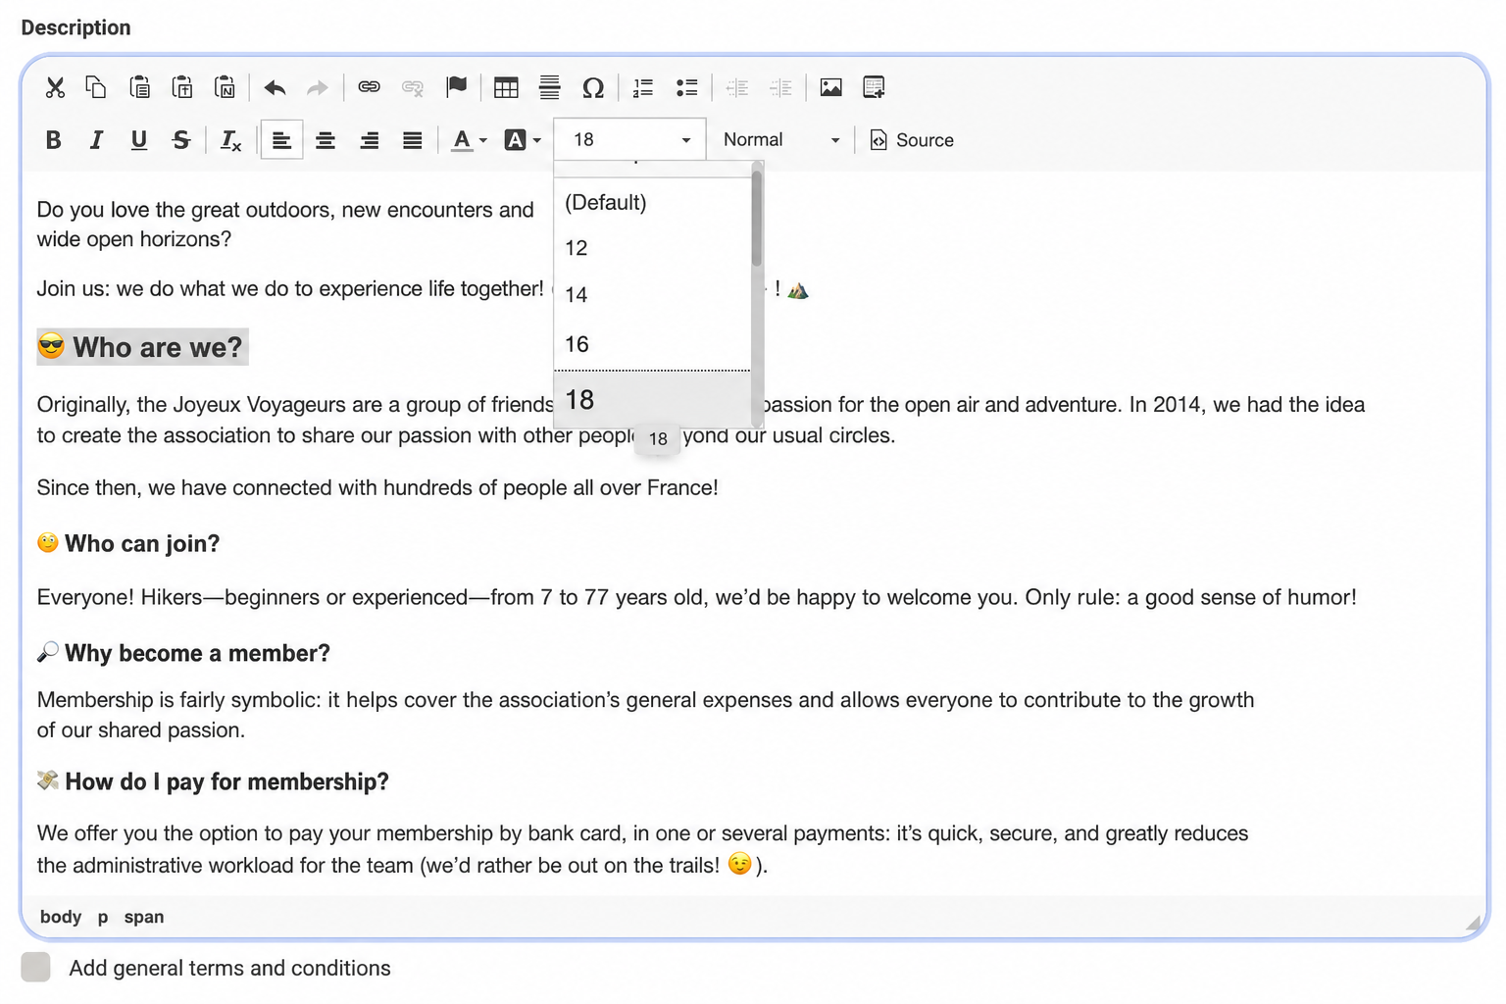Select (Default) font size option
Image resolution: width=1506 pixels, height=1004 pixels.
[x=652, y=202]
